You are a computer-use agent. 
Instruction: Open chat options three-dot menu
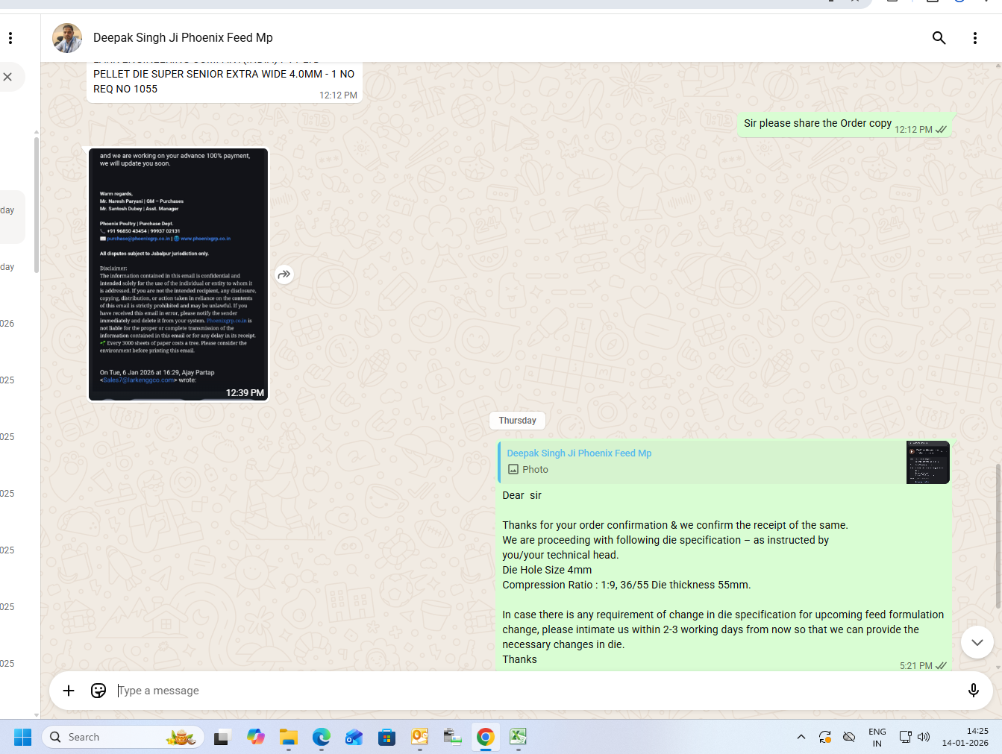[x=974, y=38]
